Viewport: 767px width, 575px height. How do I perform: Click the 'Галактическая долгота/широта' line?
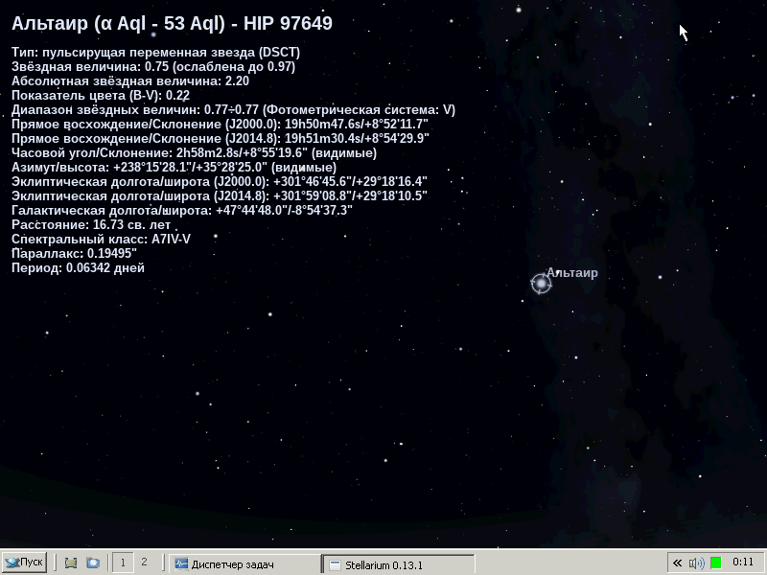182,210
